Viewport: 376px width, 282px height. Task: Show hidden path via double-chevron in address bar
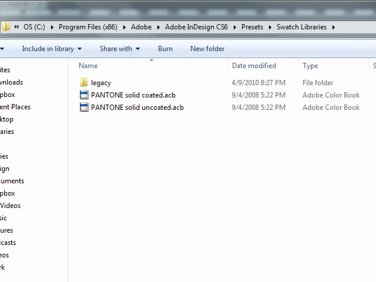pyautogui.click(x=16, y=26)
